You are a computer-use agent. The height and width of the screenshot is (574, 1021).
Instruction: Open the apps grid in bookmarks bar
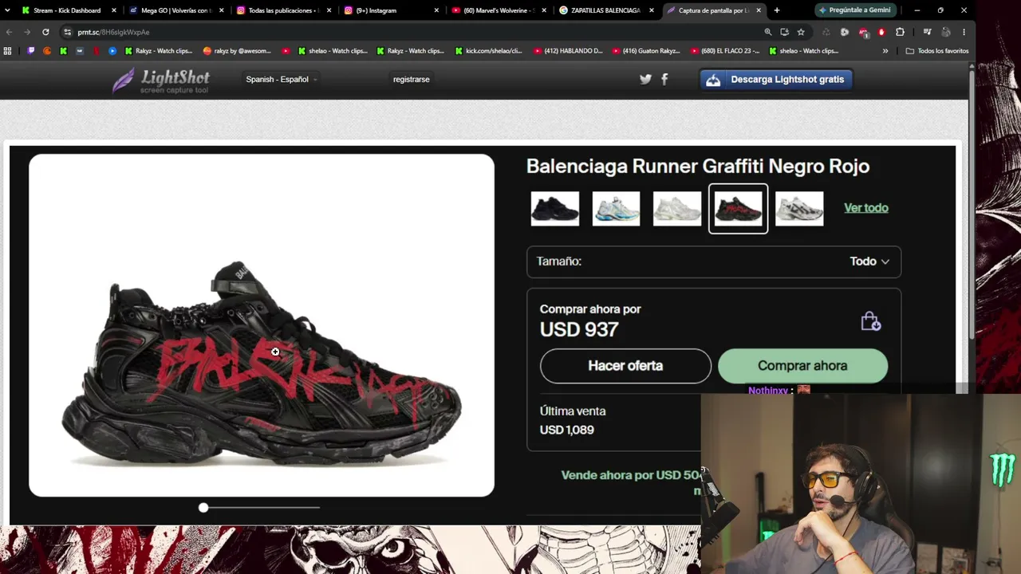(x=8, y=51)
